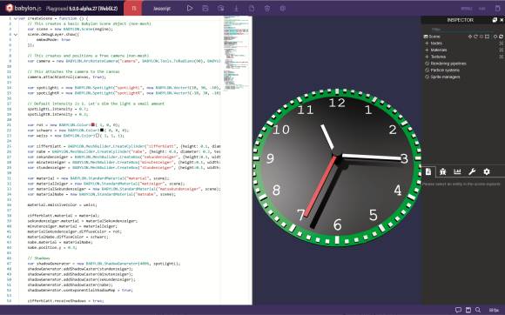Expand the Textures tree entry
The image size is (505, 315).
point(427,57)
